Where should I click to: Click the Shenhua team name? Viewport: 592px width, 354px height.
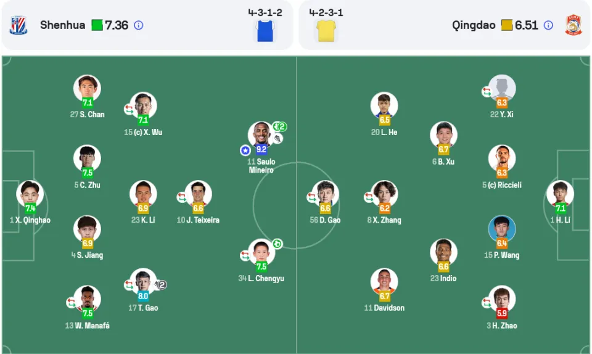click(x=63, y=25)
